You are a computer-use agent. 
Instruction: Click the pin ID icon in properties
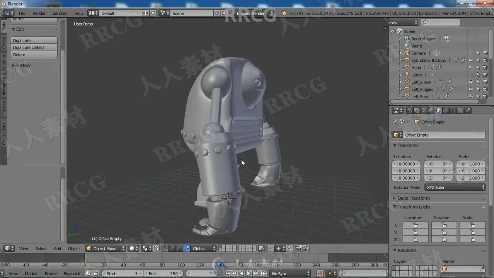395,122
